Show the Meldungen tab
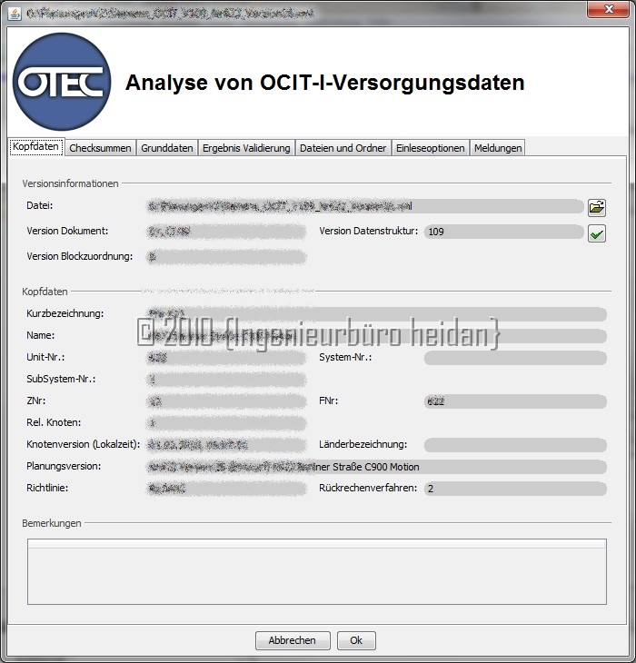This screenshot has height=663, width=636. coord(498,148)
